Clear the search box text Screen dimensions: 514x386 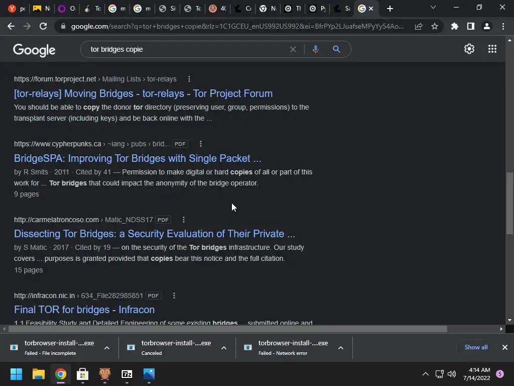click(x=293, y=49)
